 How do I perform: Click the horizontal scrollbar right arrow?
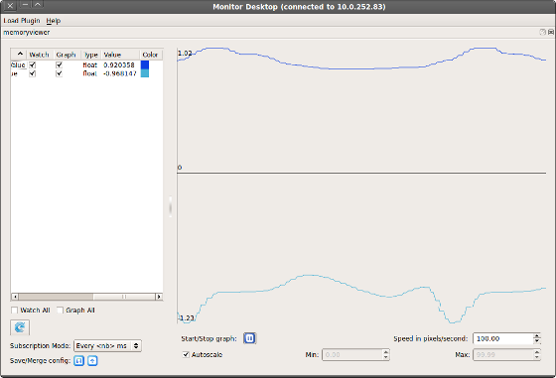pyautogui.click(x=159, y=297)
